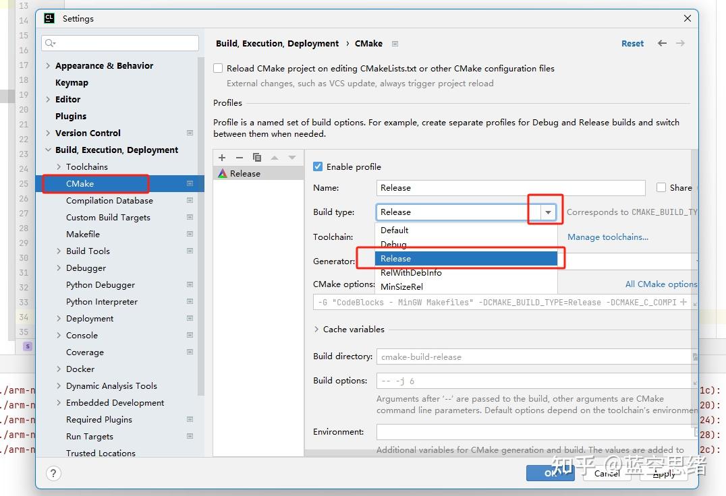Click the Build type dropdown arrow

tap(548, 212)
